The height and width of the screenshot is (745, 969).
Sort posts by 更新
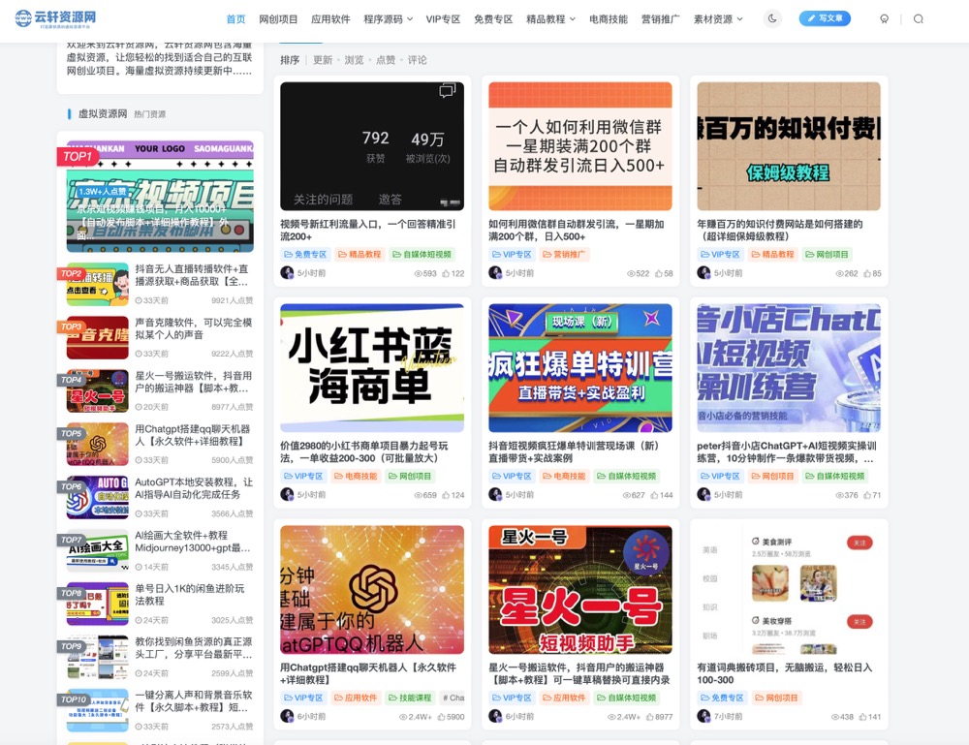(323, 60)
